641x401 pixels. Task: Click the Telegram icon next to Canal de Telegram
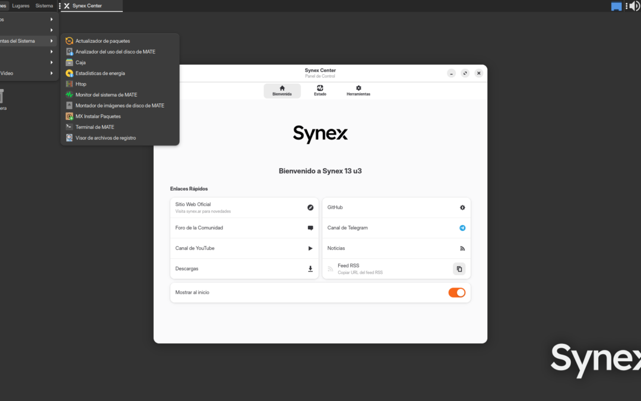coord(461,228)
